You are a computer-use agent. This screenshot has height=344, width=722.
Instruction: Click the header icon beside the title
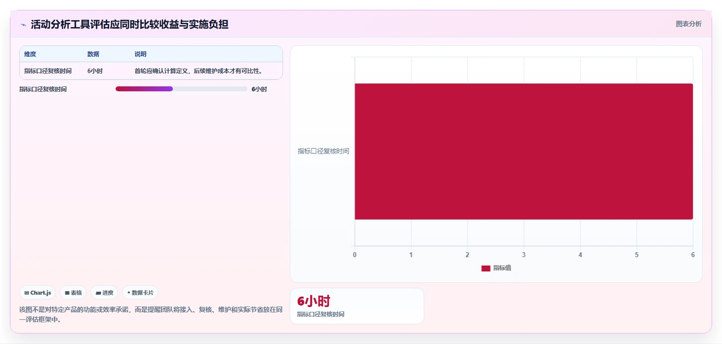coord(23,25)
